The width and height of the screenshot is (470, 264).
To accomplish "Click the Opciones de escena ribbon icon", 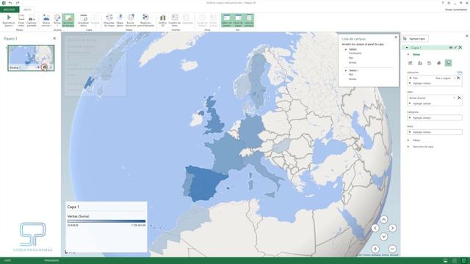I will point(68,21).
